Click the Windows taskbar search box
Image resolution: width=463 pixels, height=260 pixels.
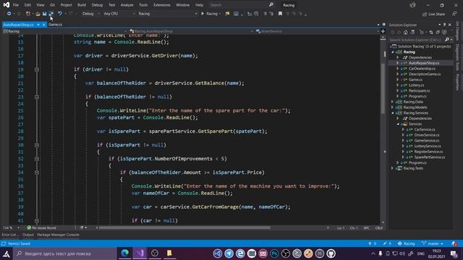[65, 253]
